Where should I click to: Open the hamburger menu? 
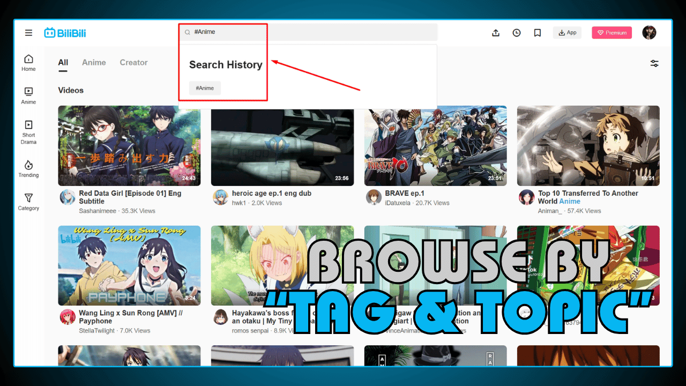[x=28, y=33]
